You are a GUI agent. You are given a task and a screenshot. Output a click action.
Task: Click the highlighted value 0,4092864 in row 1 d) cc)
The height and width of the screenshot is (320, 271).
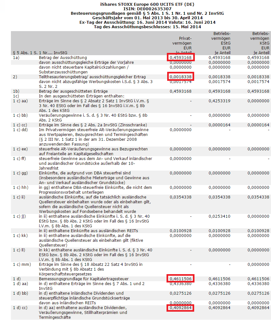coord(181,308)
